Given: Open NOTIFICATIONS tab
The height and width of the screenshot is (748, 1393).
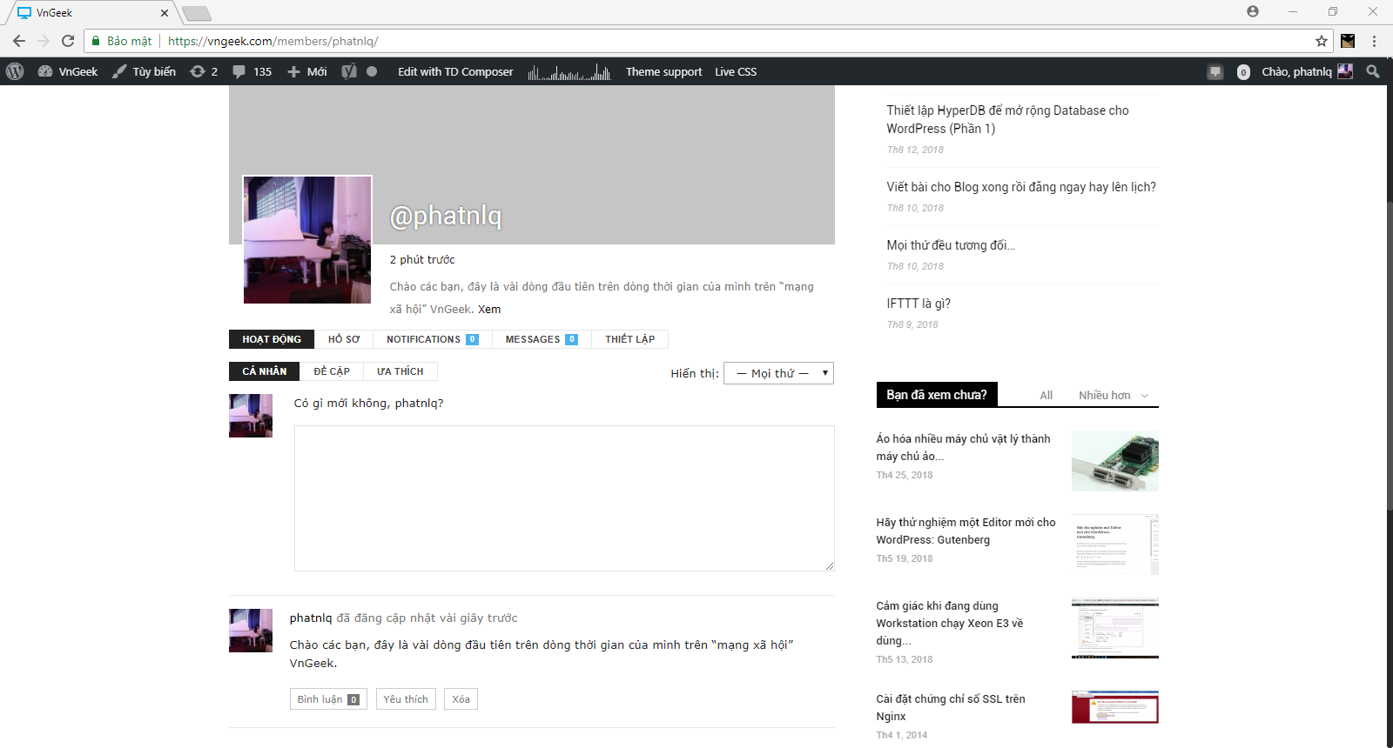Looking at the screenshot, I should tap(433, 339).
